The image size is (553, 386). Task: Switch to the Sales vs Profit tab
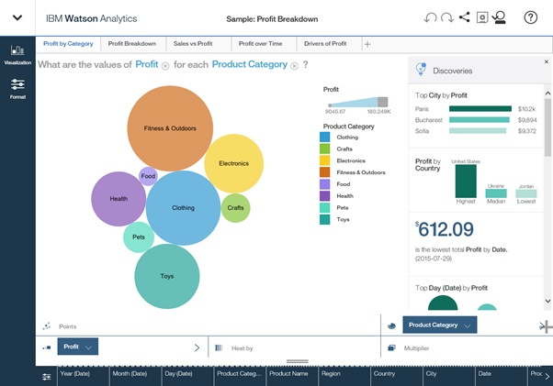(x=195, y=44)
